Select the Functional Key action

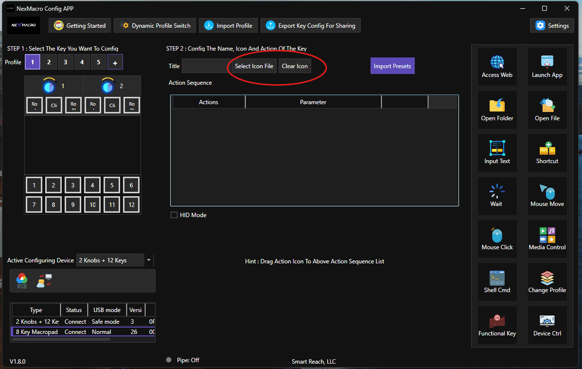pos(497,325)
